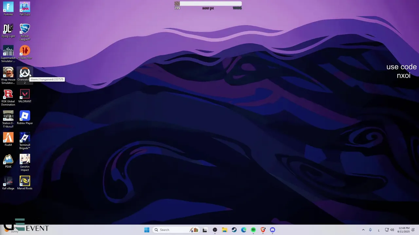Screen dimensions: 419x235
Task: Select the Dying Light desktop icon
Action: pos(8,31)
